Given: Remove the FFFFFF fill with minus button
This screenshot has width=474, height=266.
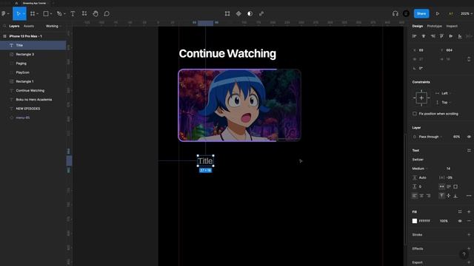Looking at the screenshot, I should pyautogui.click(x=469, y=221).
